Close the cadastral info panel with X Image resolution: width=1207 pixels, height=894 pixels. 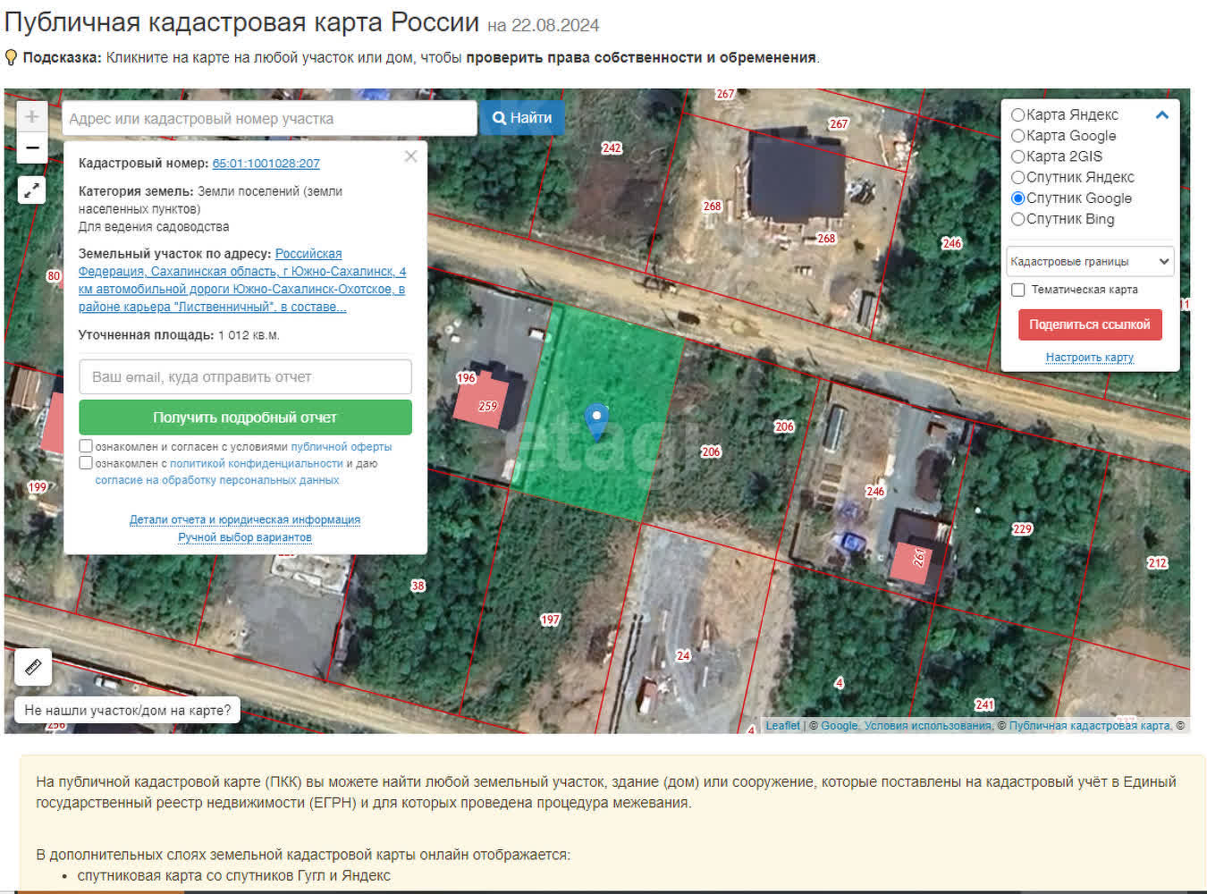coord(410,156)
